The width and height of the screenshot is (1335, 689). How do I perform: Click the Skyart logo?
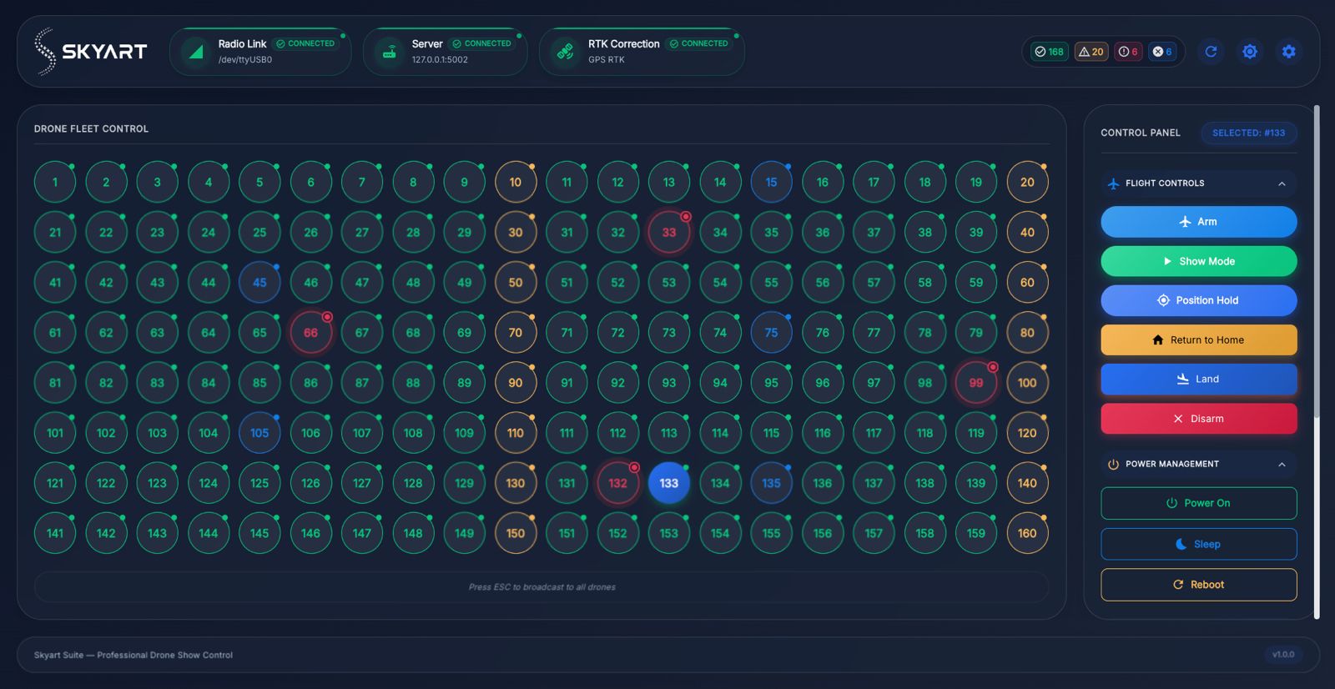pyautogui.click(x=90, y=52)
